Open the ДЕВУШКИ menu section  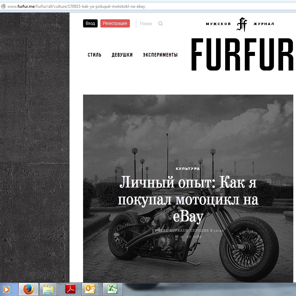pos(122,55)
